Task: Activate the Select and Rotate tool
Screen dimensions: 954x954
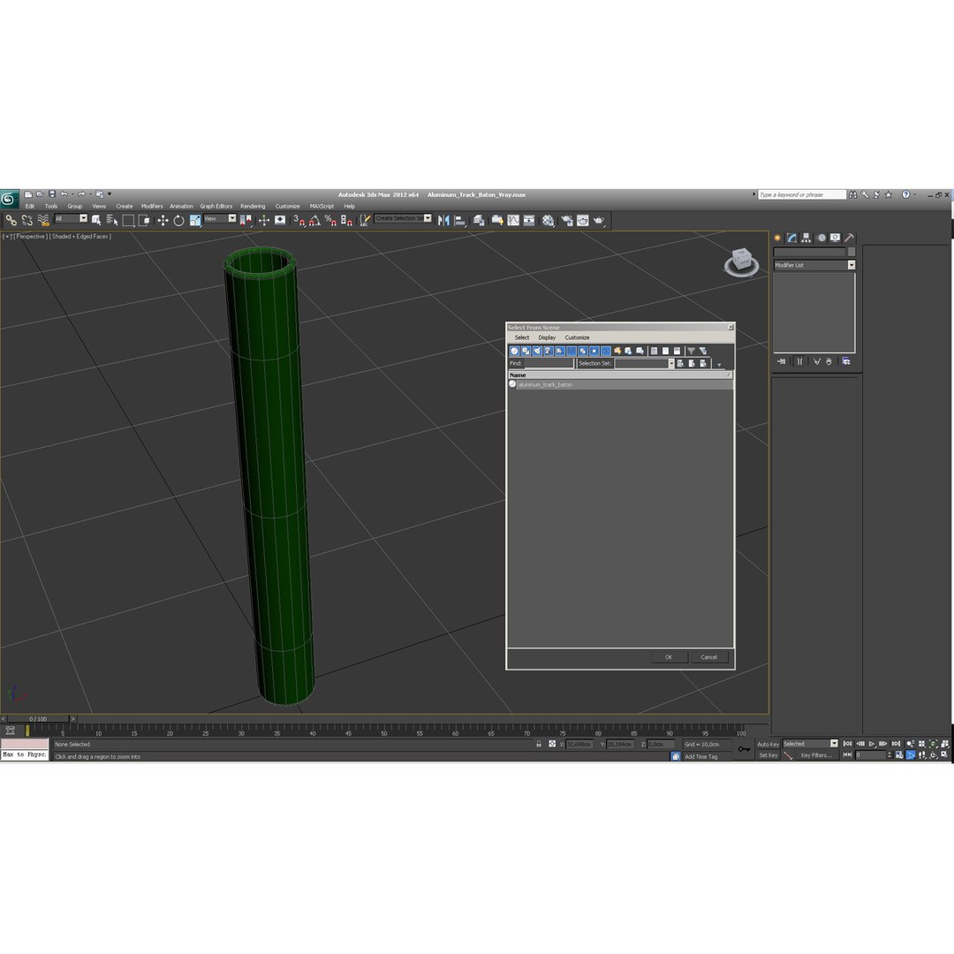Action: coord(178,220)
